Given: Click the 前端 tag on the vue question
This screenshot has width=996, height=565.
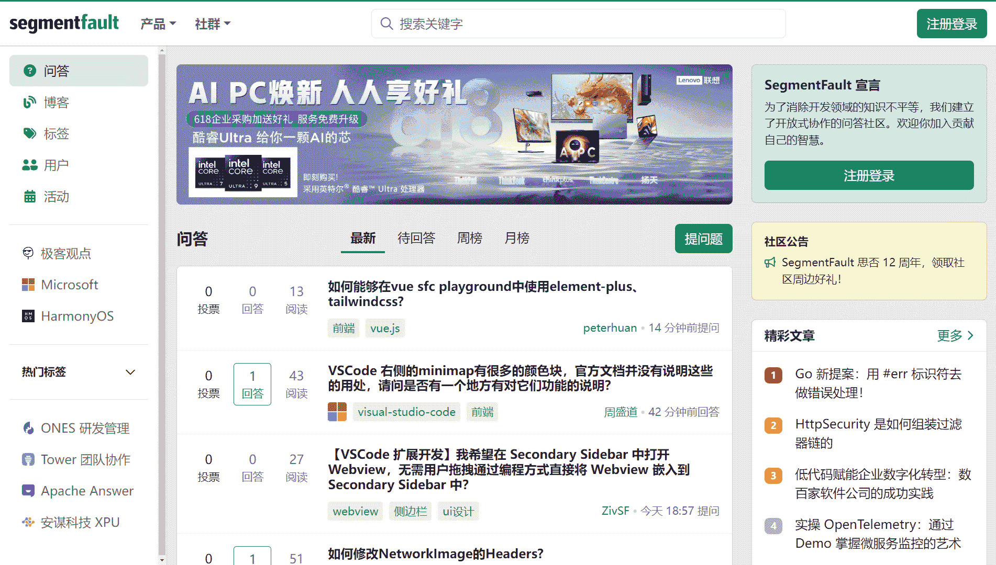Looking at the screenshot, I should coord(344,328).
